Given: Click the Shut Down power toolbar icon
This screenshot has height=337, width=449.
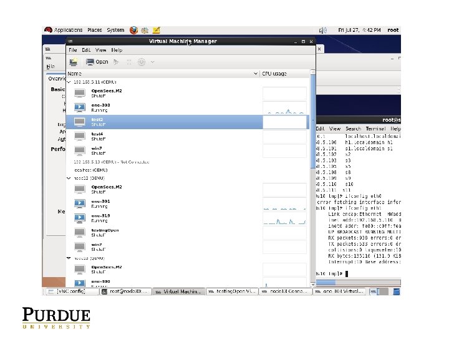Looking at the screenshot, I should (x=142, y=62).
